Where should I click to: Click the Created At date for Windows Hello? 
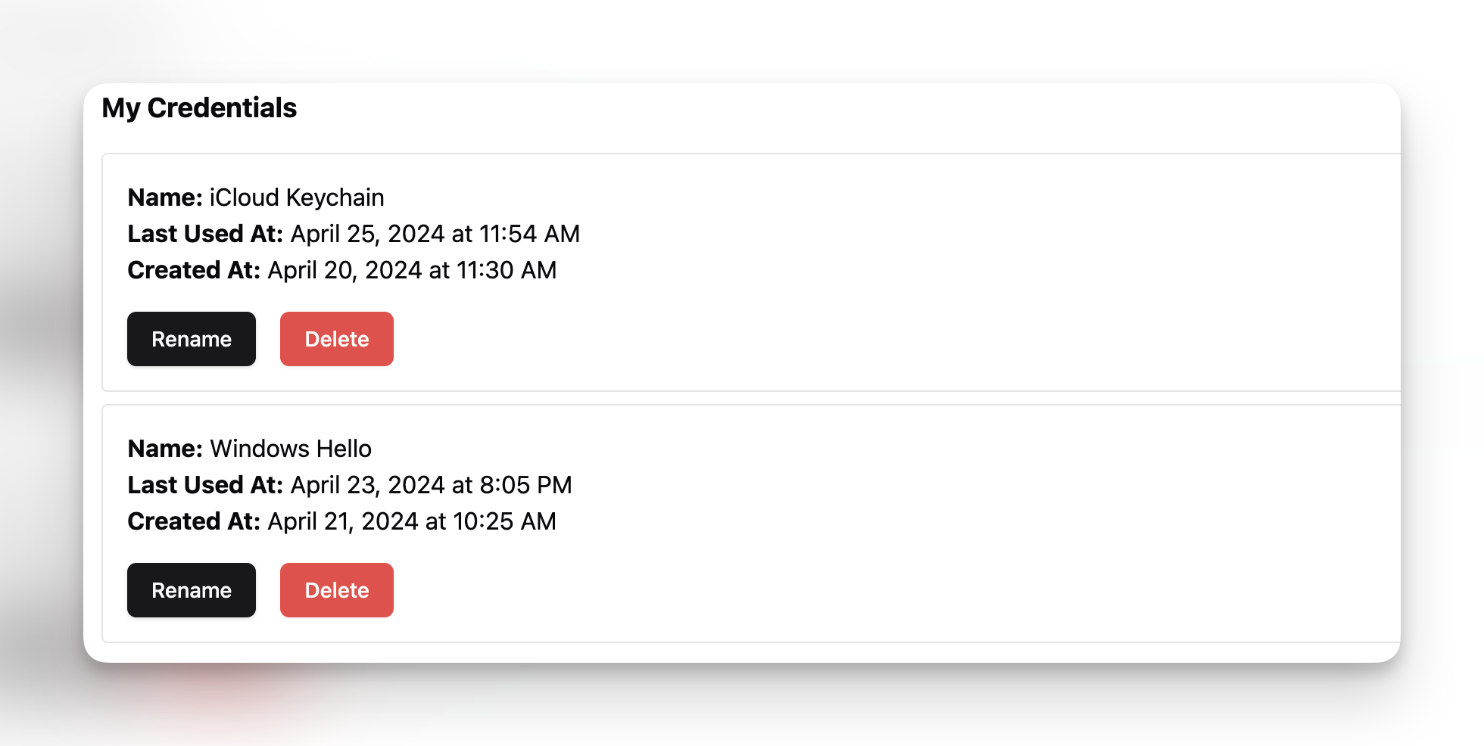(x=411, y=521)
